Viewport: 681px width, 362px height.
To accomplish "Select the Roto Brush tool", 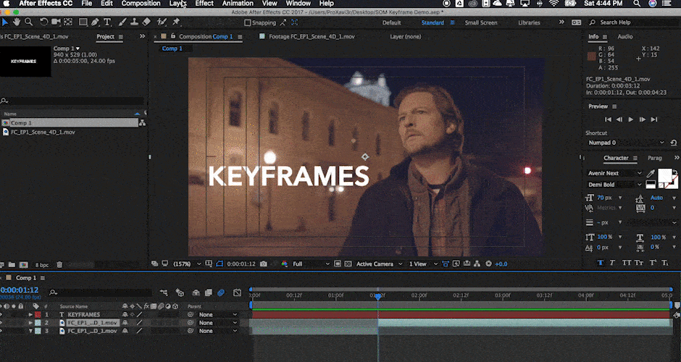I will pyautogui.click(x=162, y=22).
